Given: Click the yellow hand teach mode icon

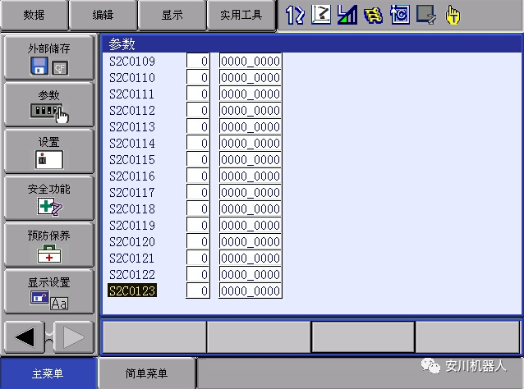Looking at the screenshot, I should tap(453, 15).
